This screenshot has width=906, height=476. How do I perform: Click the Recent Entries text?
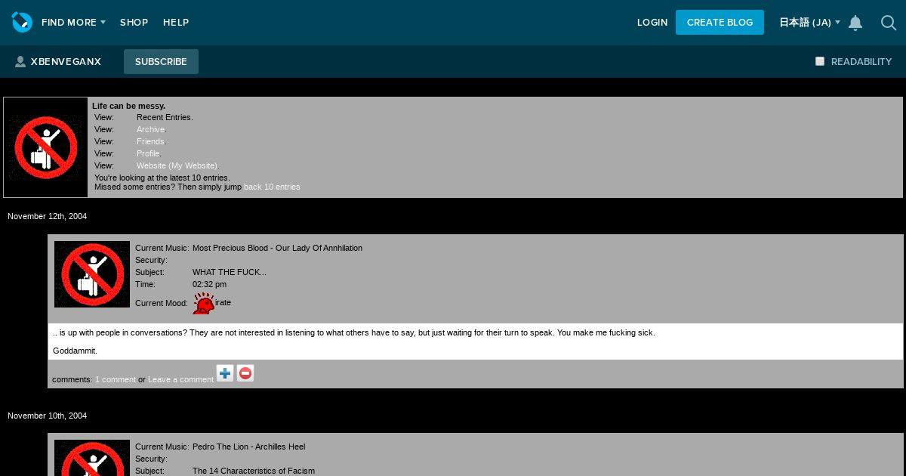(x=164, y=117)
